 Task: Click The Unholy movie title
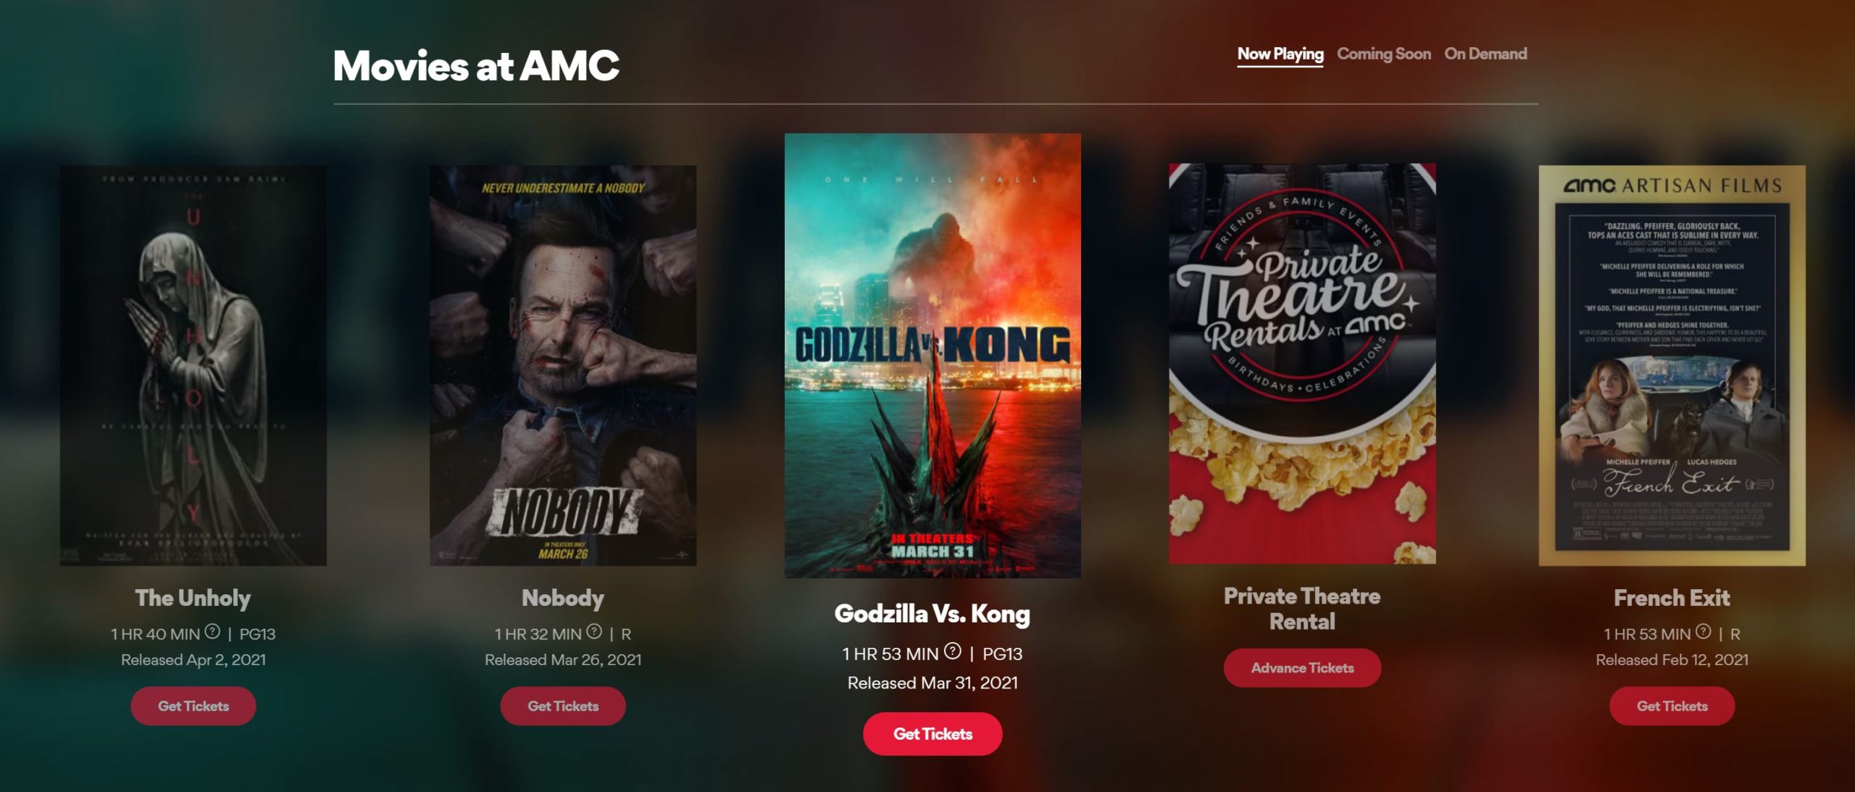[x=193, y=598]
